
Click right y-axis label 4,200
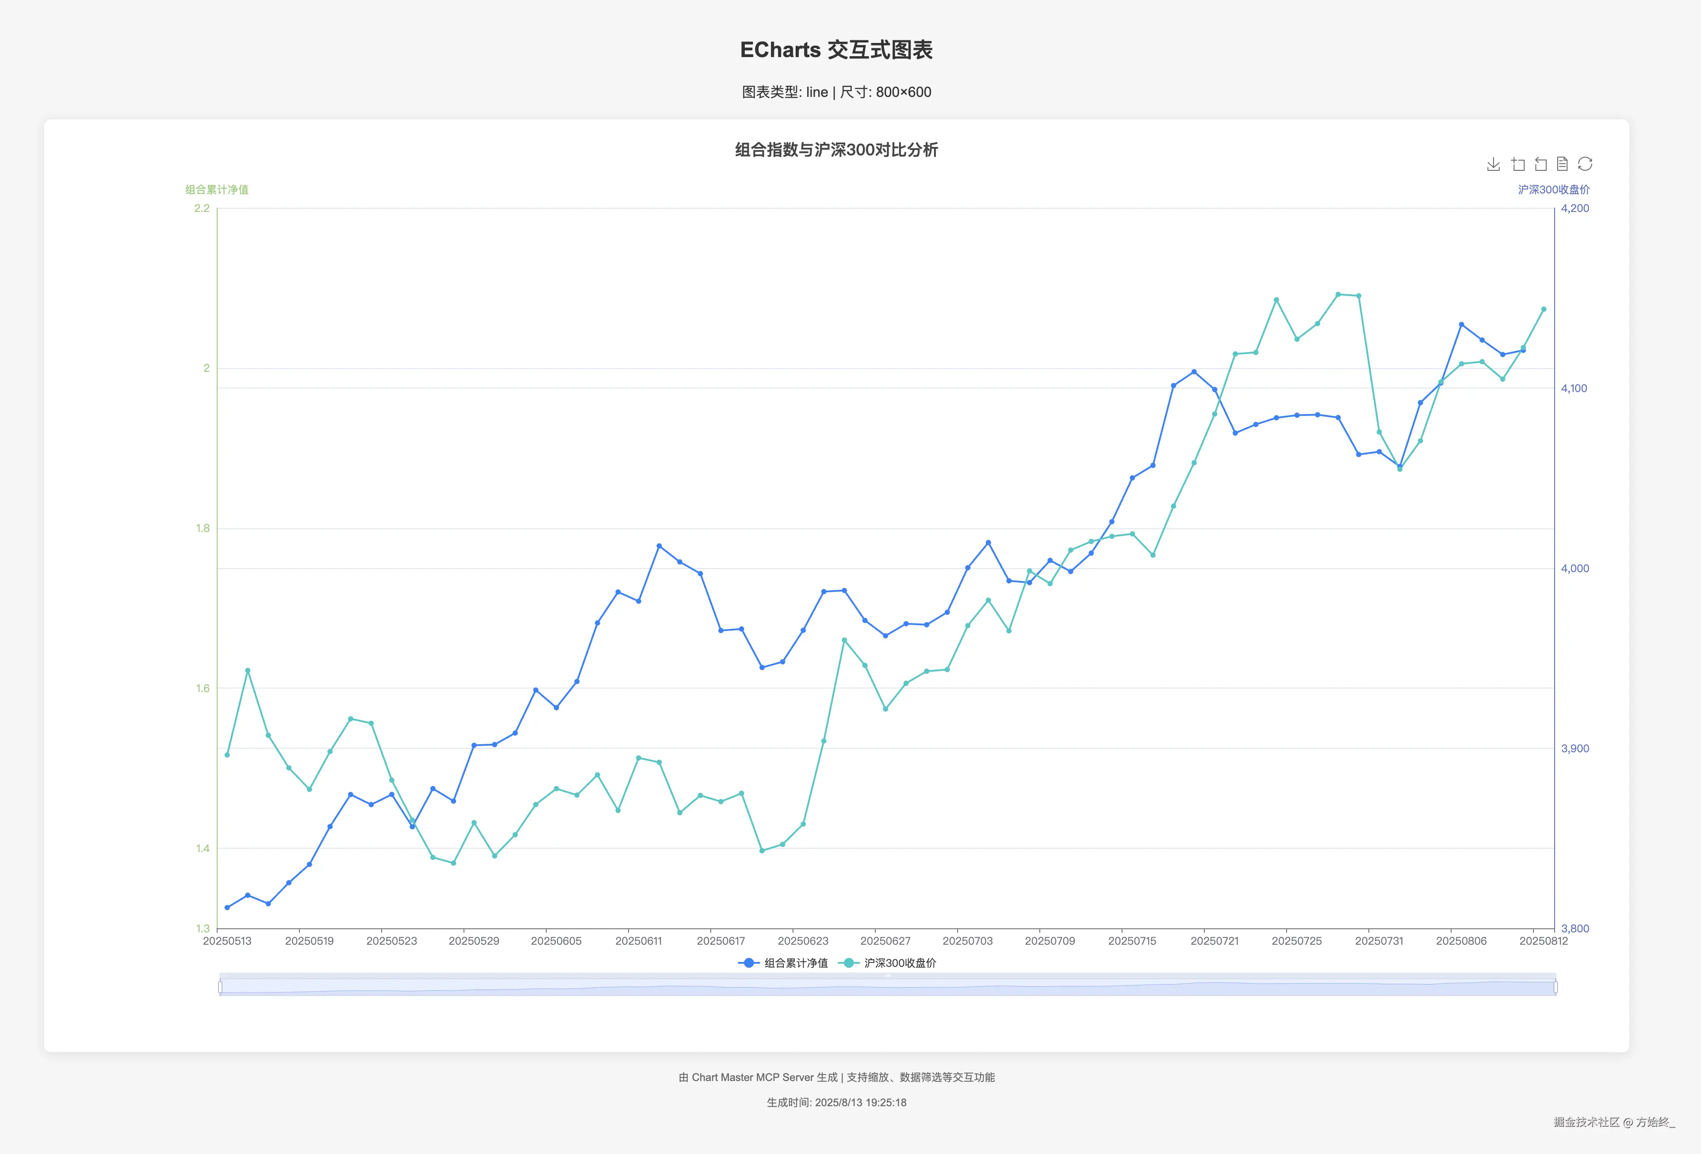tap(1575, 209)
